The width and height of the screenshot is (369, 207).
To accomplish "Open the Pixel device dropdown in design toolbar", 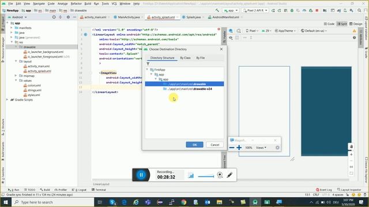I will point(252,30).
